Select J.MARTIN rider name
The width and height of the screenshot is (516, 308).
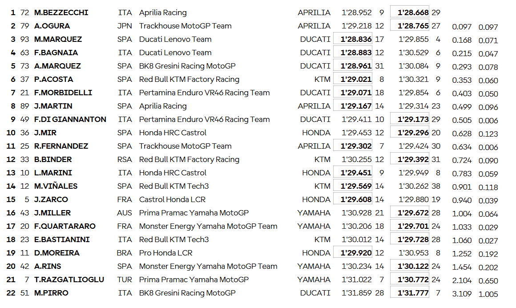coord(53,106)
